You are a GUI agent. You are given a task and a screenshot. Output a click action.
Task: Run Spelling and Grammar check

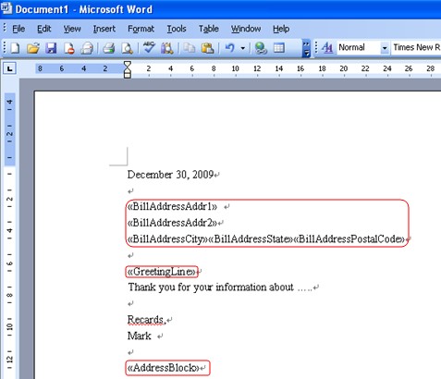click(149, 48)
